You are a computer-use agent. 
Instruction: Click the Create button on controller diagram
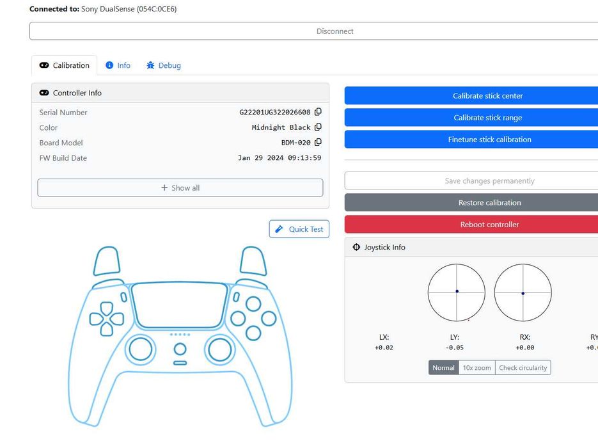(123, 297)
